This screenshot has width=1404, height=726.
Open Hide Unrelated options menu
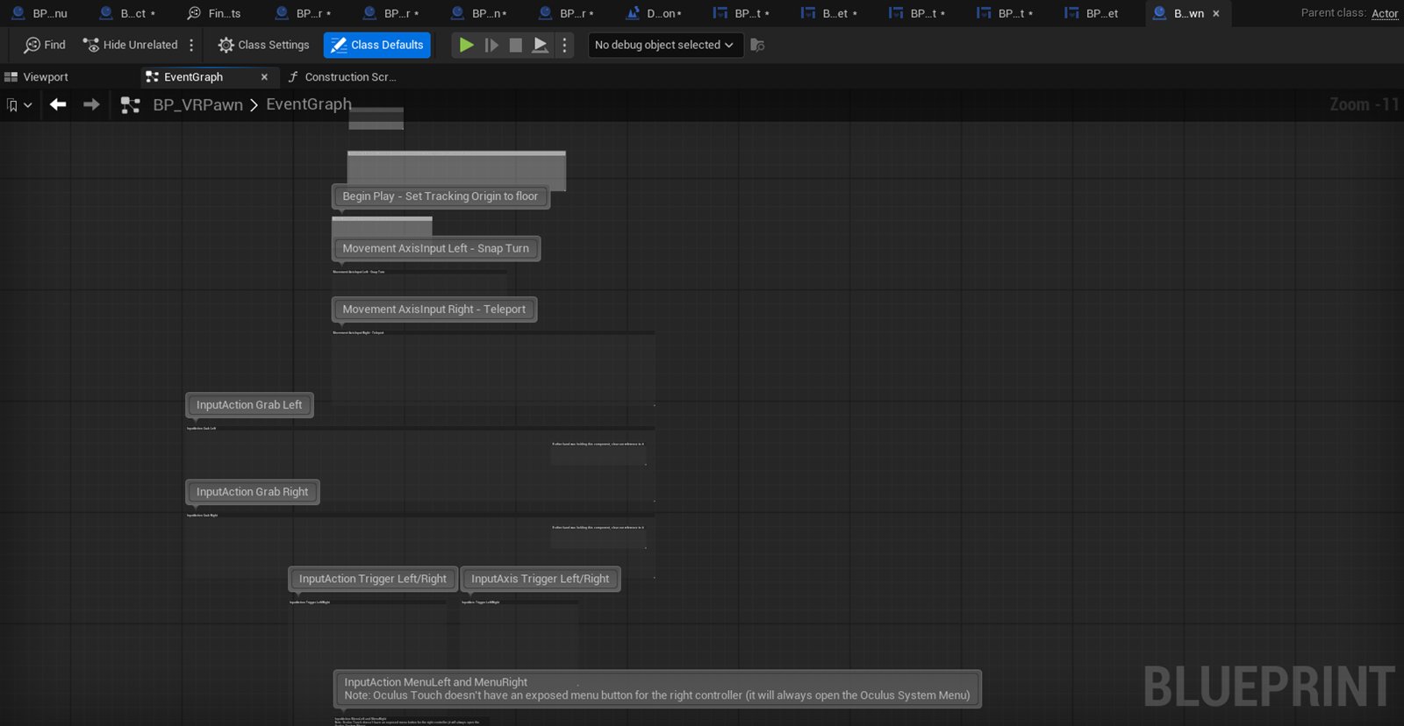[x=191, y=45]
